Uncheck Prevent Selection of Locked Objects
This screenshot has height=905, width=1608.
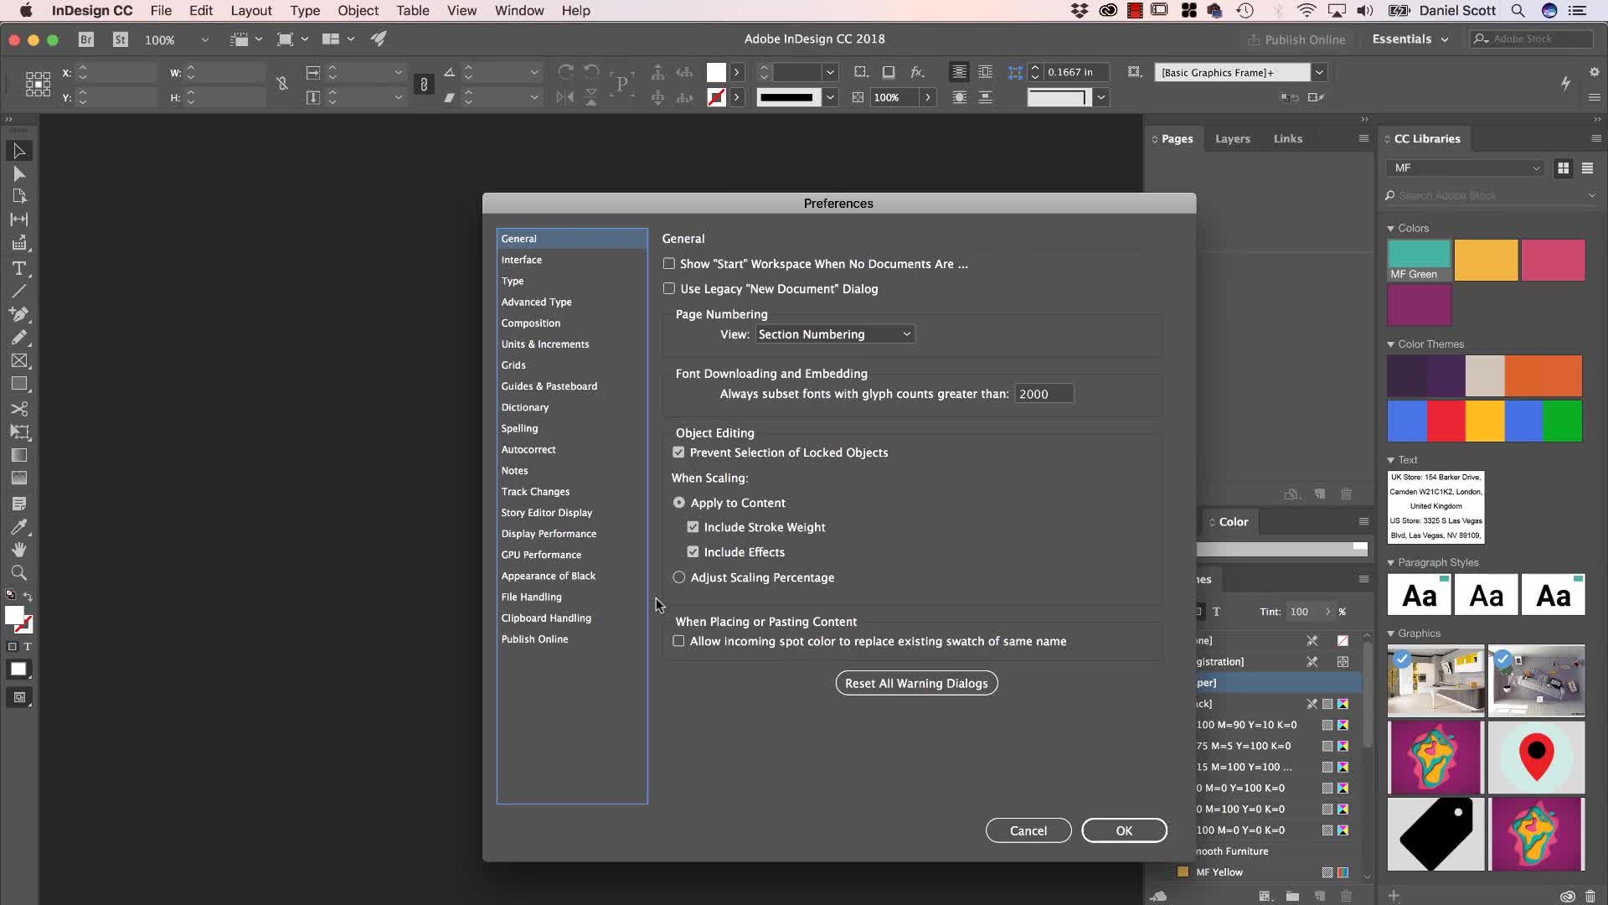tap(678, 452)
